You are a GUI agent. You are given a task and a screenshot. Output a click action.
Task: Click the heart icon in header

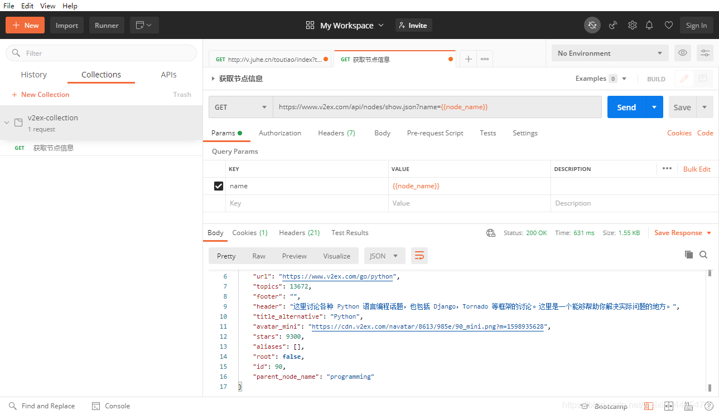pyautogui.click(x=668, y=25)
